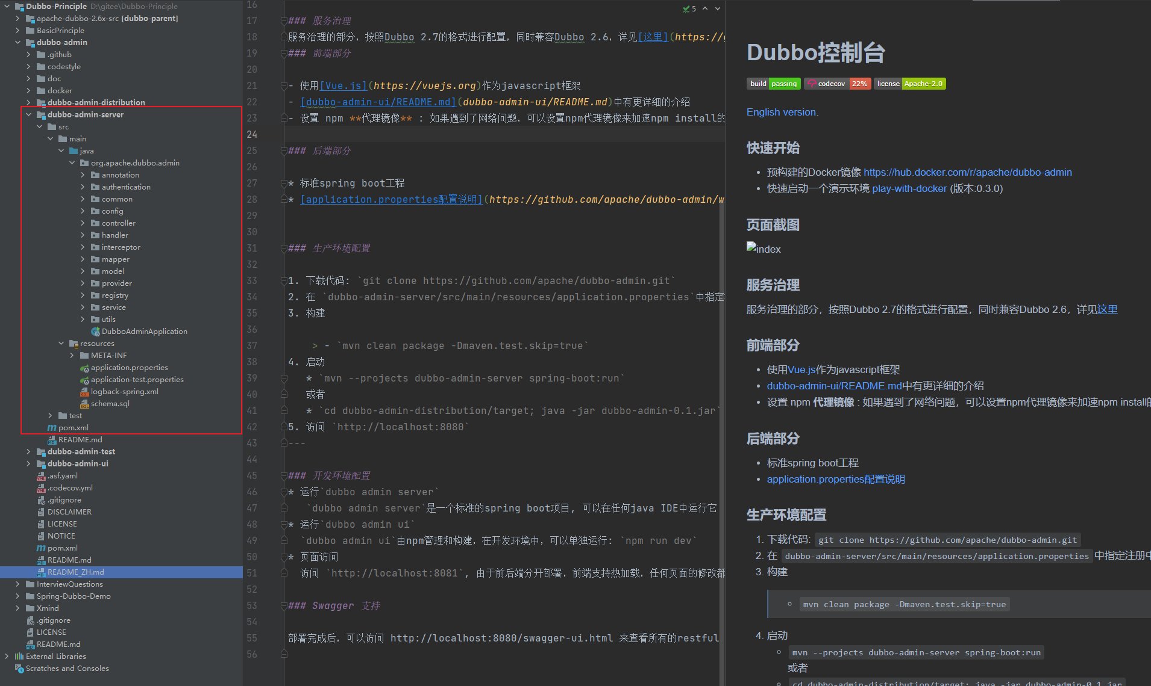Select the authentication package
This screenshot has width=1151, height=686.
point(126,187)
